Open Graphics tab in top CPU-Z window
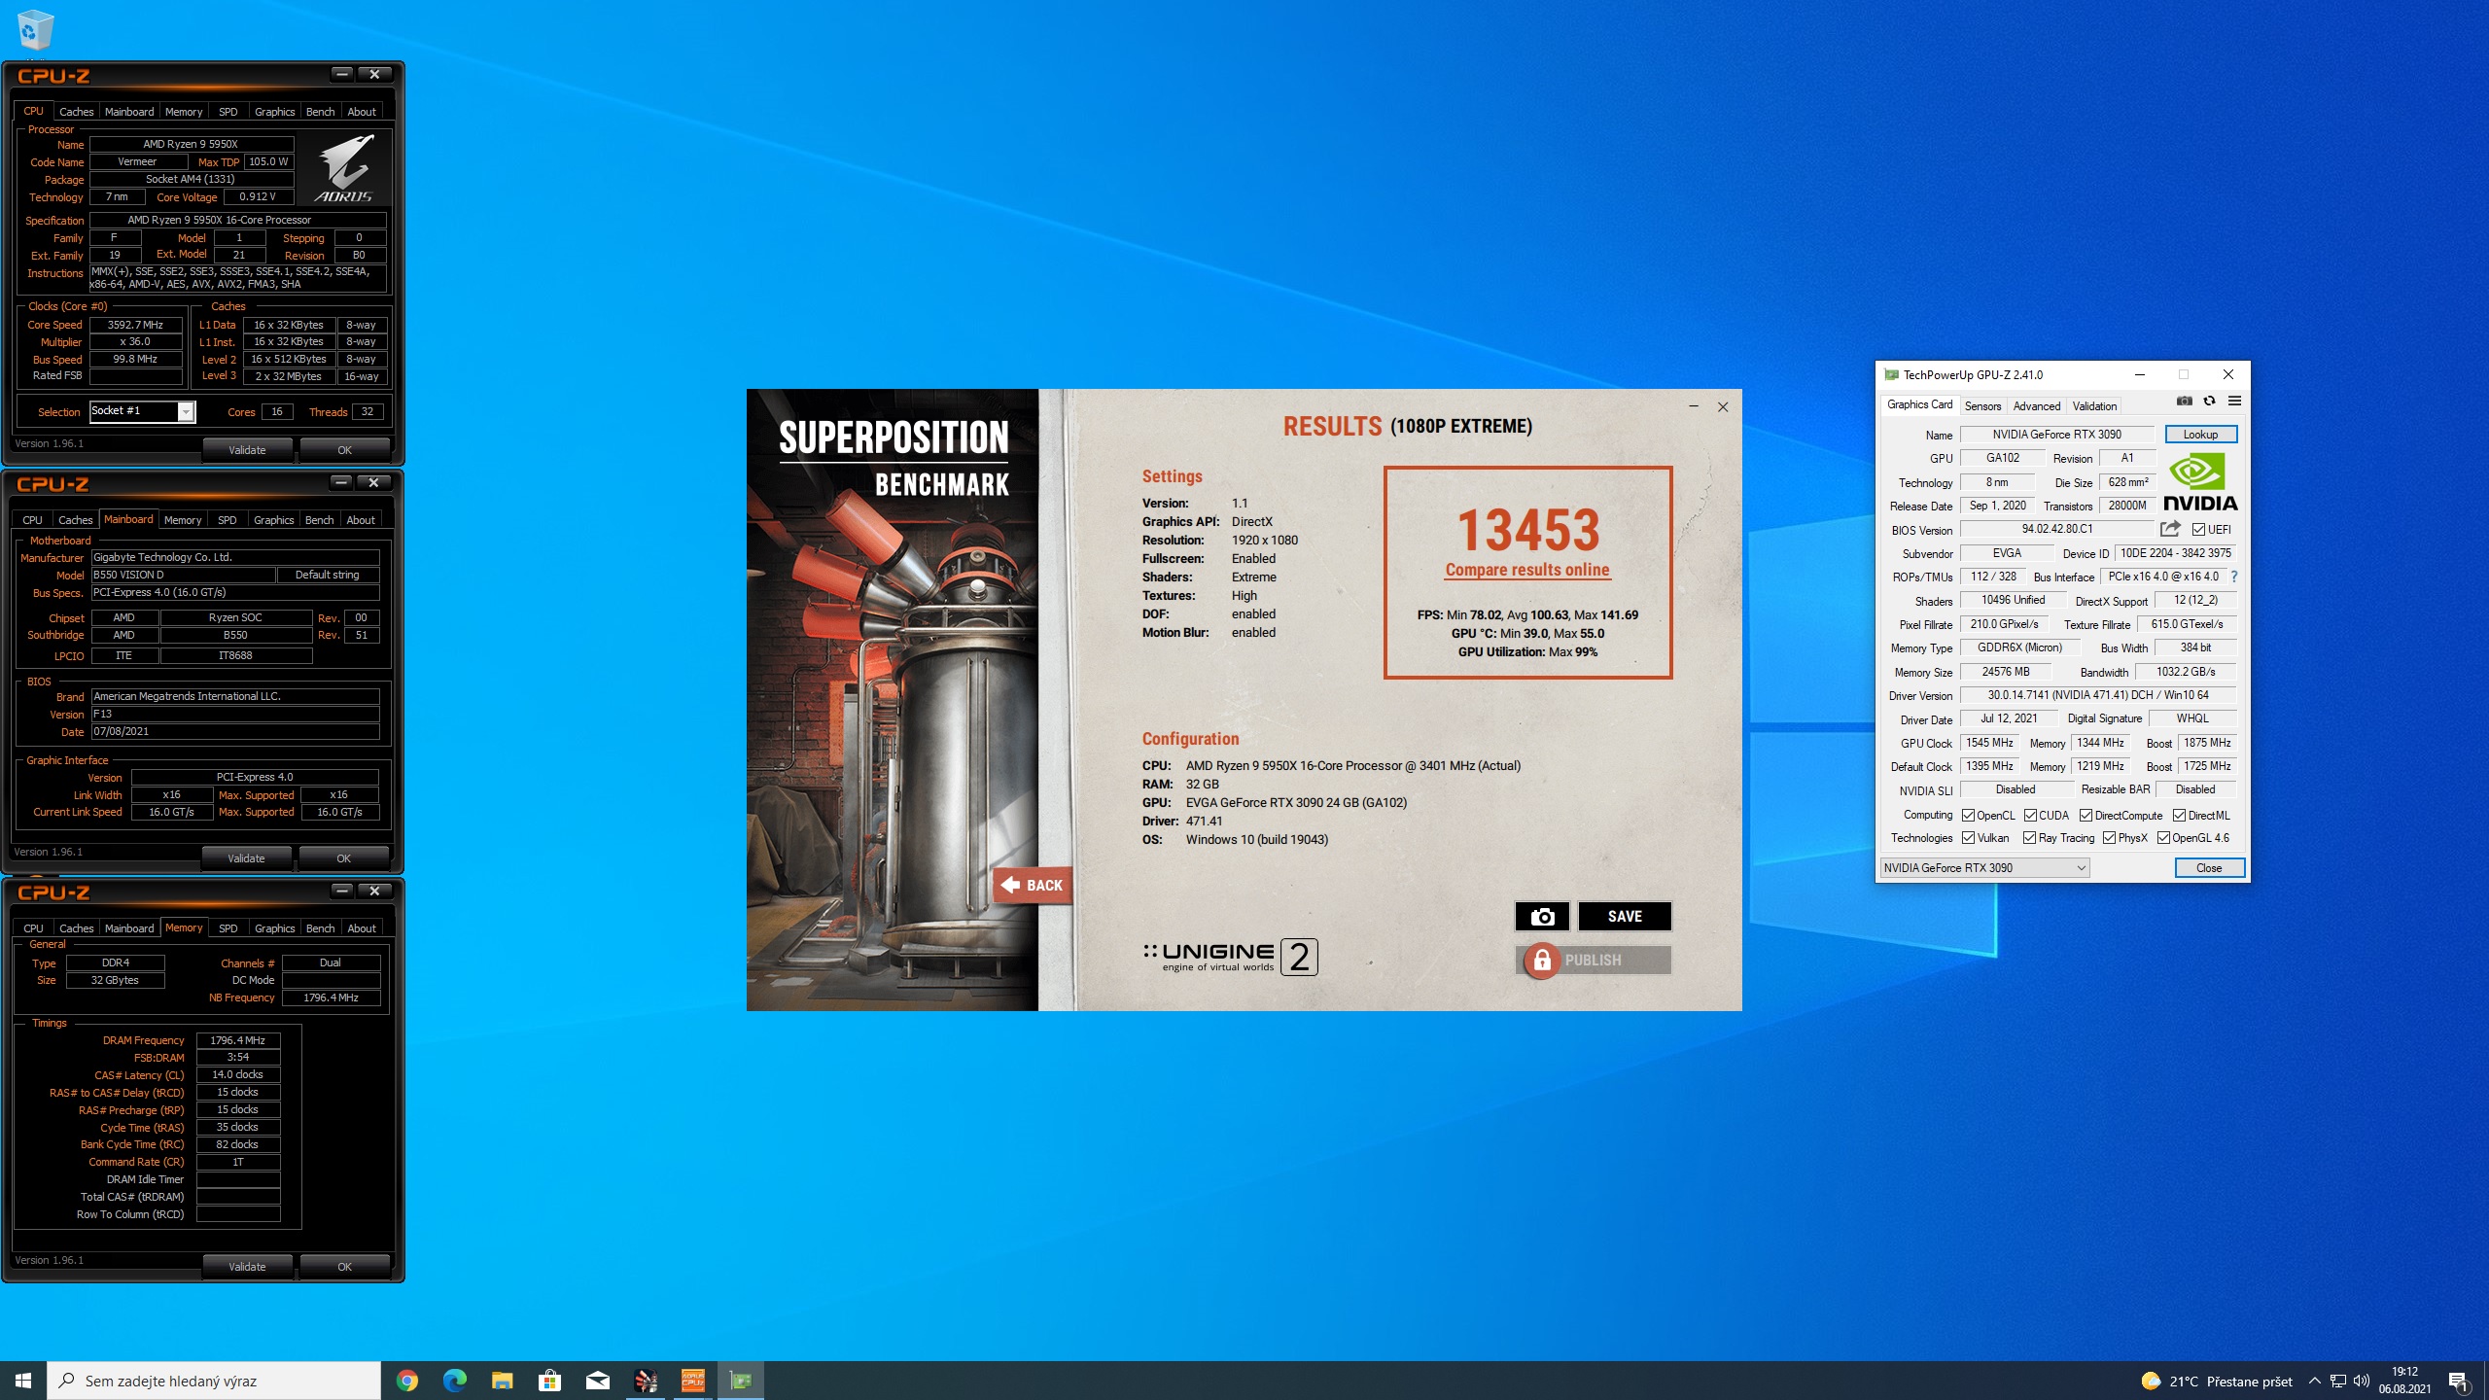This screenshot has height=1400, width=2489. [x=274, y=112]
